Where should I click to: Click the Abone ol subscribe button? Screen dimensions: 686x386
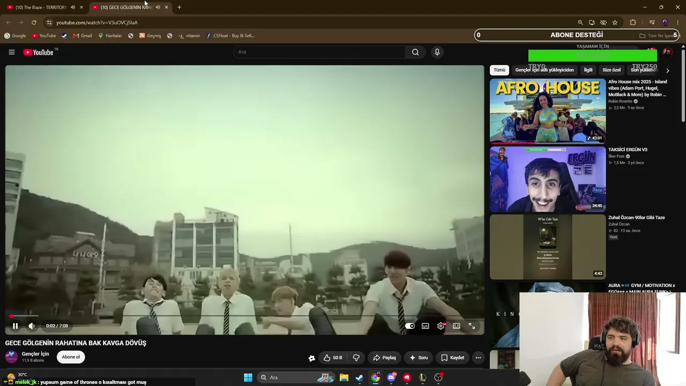click(x=71, y=357)
